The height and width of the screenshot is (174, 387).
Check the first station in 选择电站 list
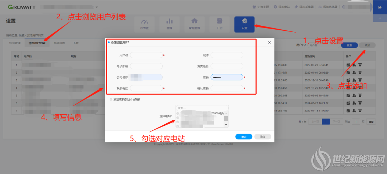click(x=177, y=114)
